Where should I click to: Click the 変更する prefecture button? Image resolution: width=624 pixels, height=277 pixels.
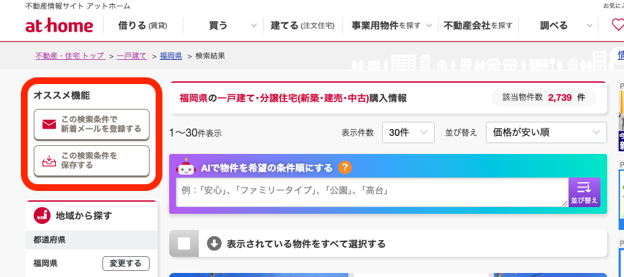pyautogui.click(x=126, y=263)
